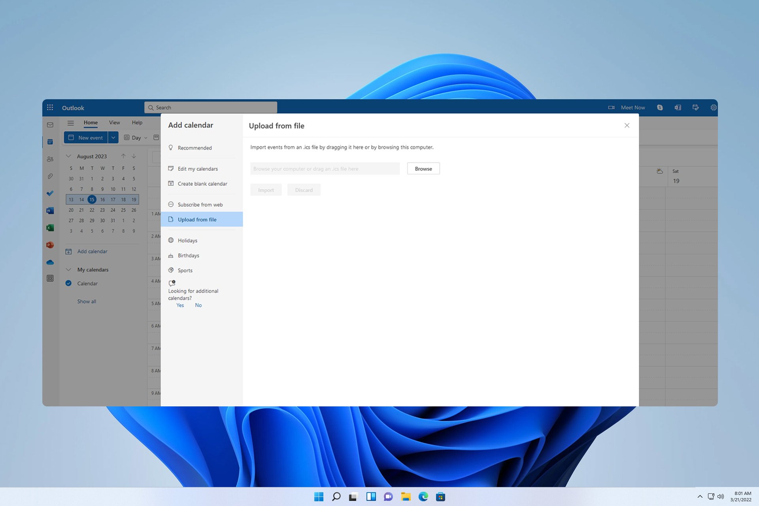Image resolution: width=759 pixels, height=506 pixels.
Task: Select Birthdays calendar option
Action: [202, 255]
